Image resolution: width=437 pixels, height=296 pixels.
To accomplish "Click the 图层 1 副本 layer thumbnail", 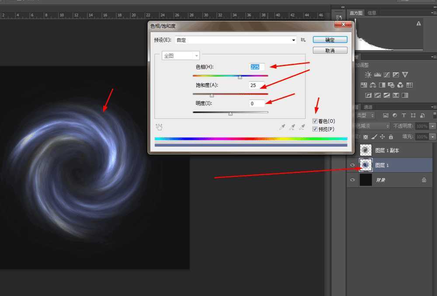I will point(365,150).
